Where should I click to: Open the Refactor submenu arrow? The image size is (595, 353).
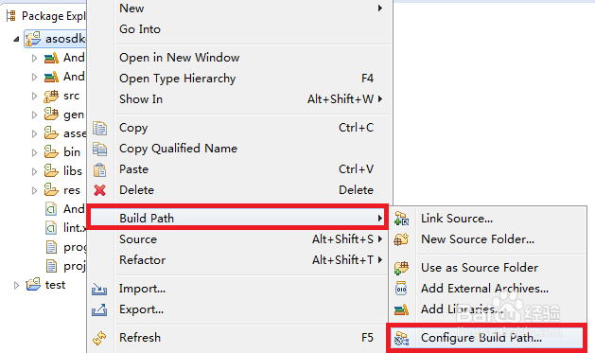pyautogui.click(x=380, y=260)
